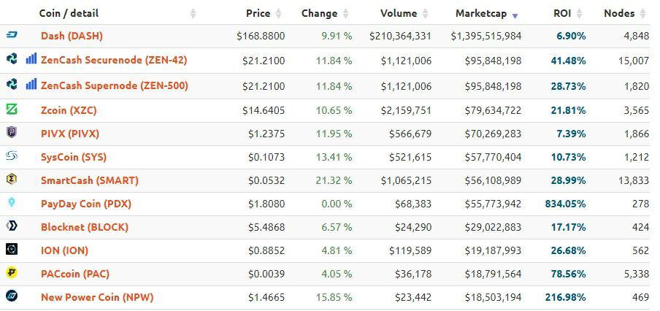This screenshot has height=311, width=660.
Task: Toggle the Marketcap sort arrow
Action: coord(515,15)
